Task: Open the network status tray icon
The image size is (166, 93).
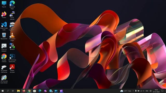Action: [141, 91]
